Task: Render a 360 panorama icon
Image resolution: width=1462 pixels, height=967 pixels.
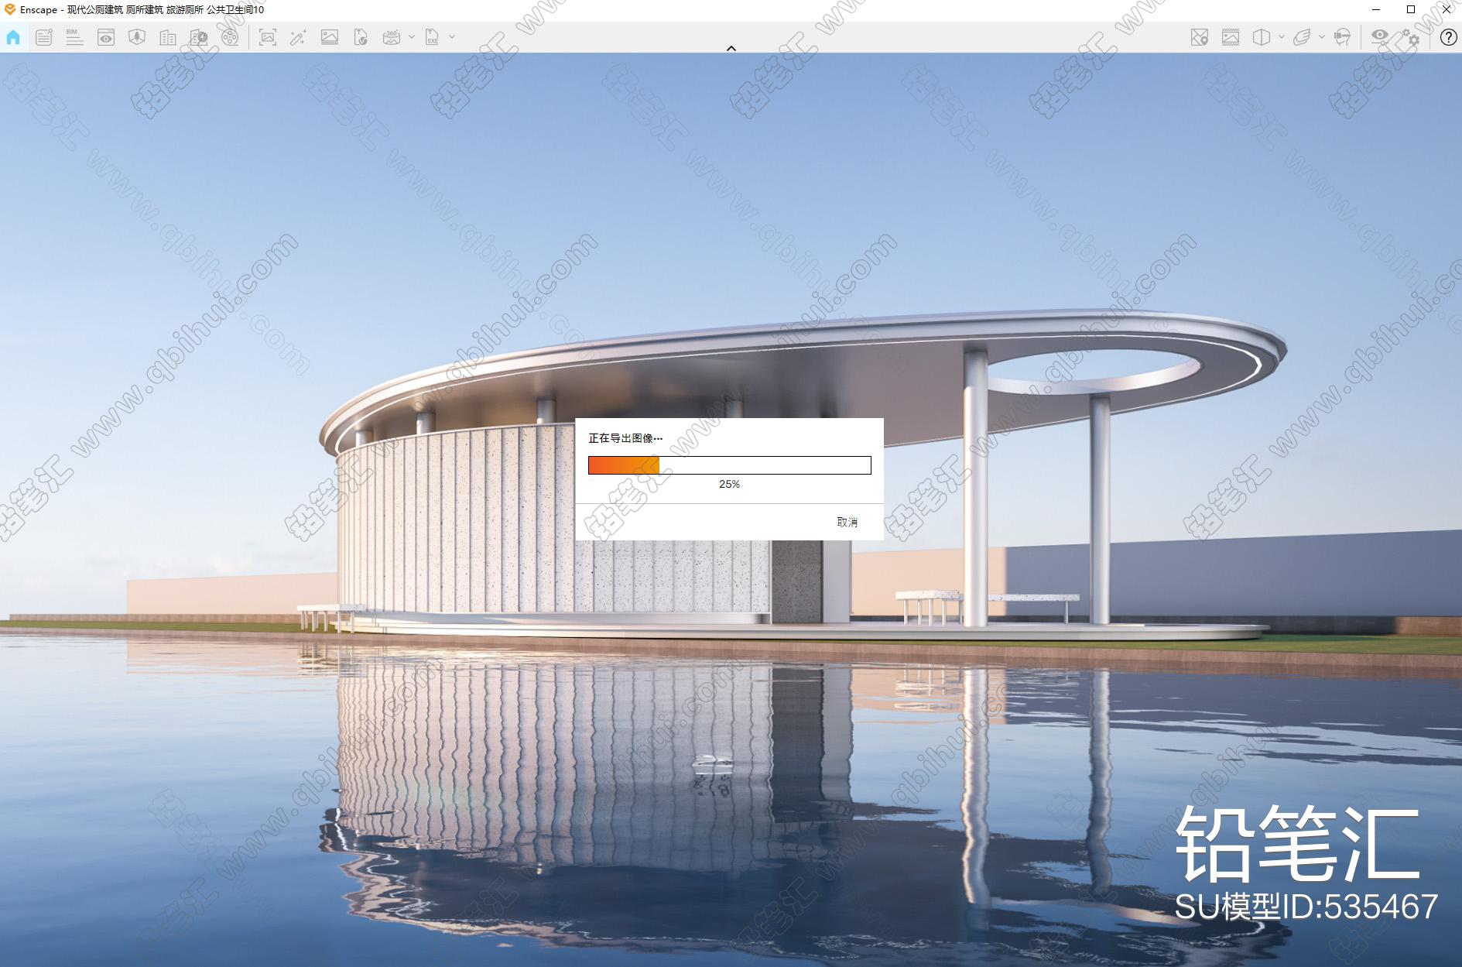Action: pos(392,37)
